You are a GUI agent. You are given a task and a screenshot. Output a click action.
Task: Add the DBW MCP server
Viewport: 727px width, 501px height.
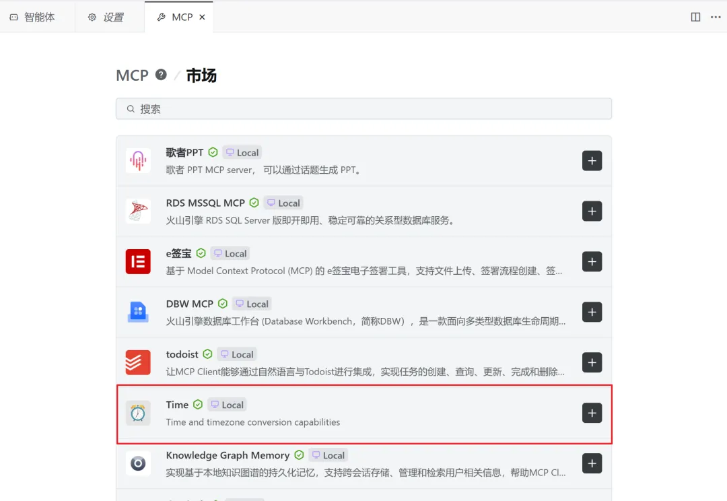point(592,312)
